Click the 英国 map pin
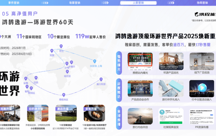The width and height of the screenshot is (216, 136). 52,51
